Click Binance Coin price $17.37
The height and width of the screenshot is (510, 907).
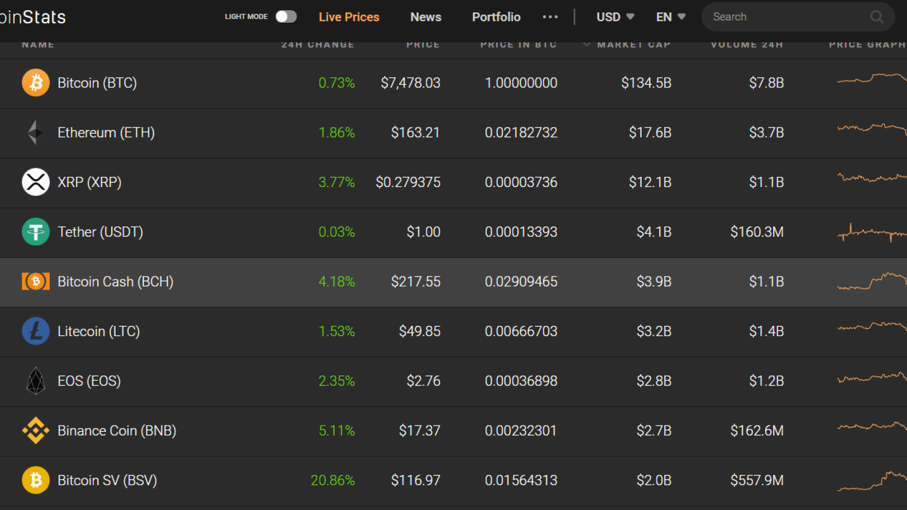click(419, 431)
